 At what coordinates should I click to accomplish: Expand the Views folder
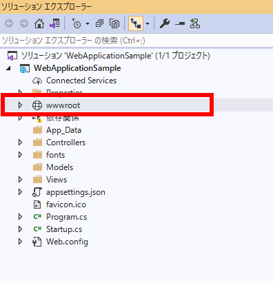[20, 180]
